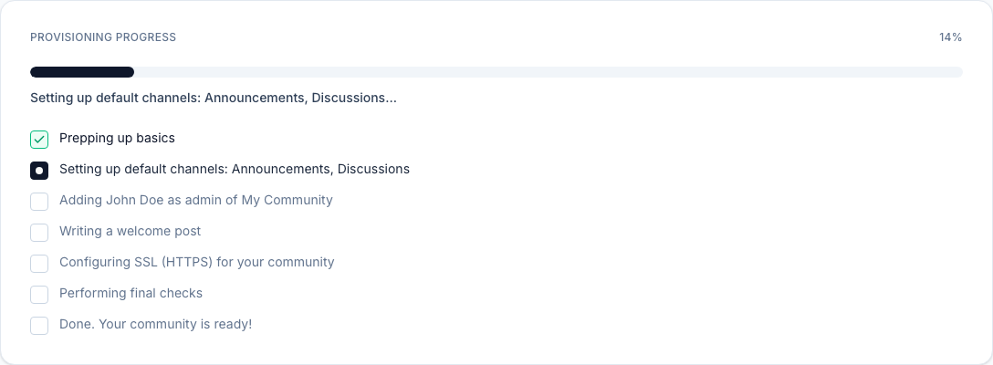Click the status message ending with Discussions ellipsis
Viewport: 993px width, 365px height.
(x=213, y=98)
